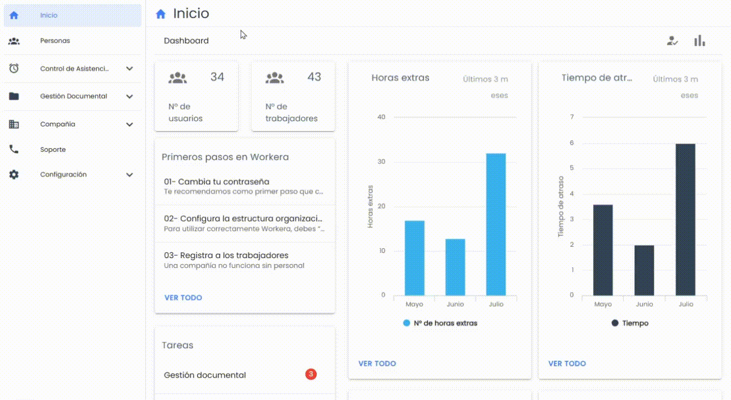Expand the Gestión Documental chevron
Screen dimensions: 731x400
click(x=130, y=96)
